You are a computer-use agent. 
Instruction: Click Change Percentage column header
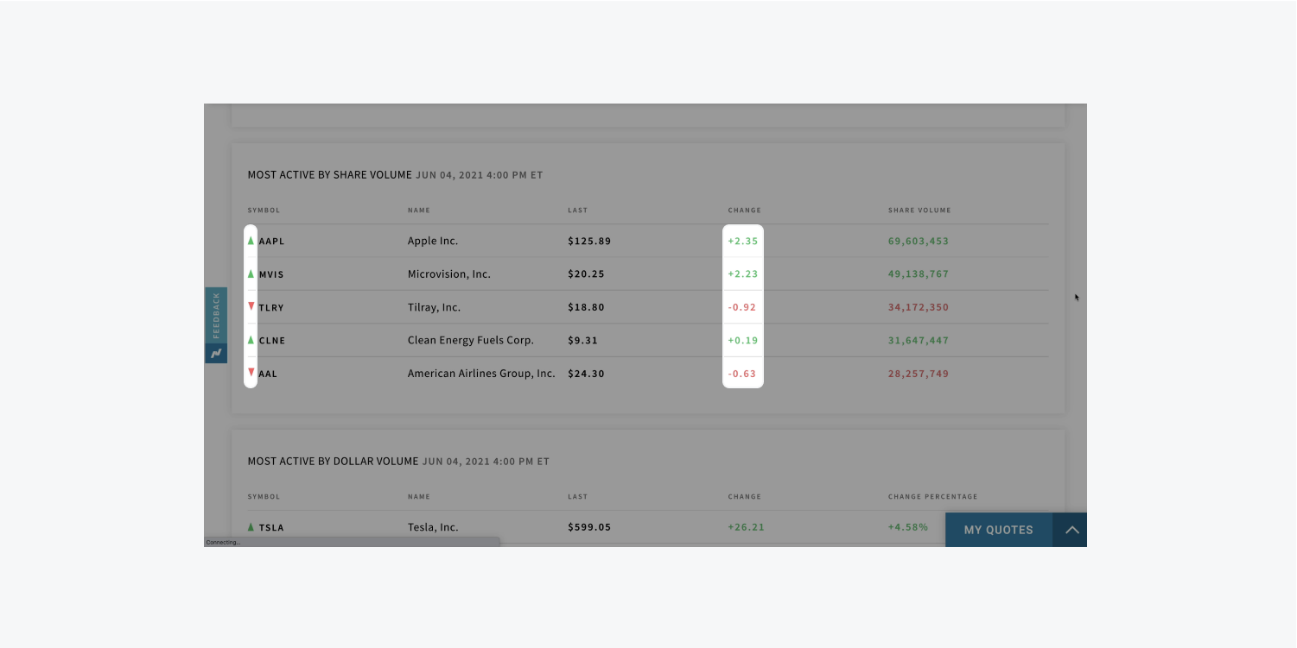(x=933, y=497)
